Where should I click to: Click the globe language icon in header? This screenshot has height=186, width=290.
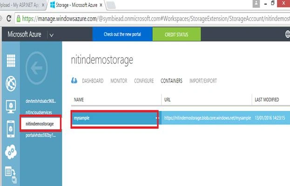(x=287, y=34)
